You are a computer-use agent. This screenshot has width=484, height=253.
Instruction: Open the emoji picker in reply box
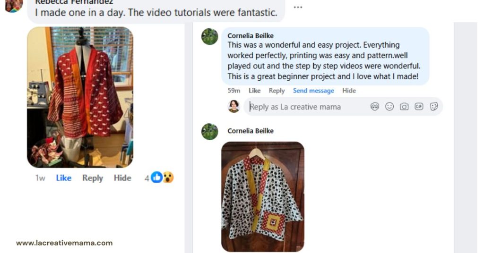pos(389,107)
